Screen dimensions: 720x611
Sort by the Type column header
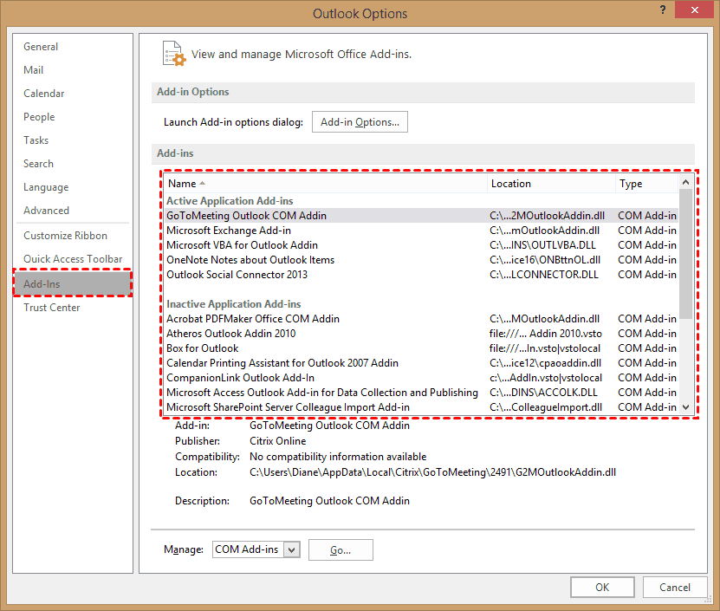[x=630, y=183]
